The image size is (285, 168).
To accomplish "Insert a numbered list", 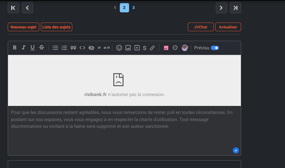I will (x=64, y=48).
